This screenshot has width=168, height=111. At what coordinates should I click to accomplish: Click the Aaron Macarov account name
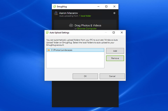[x=69, y=13]
